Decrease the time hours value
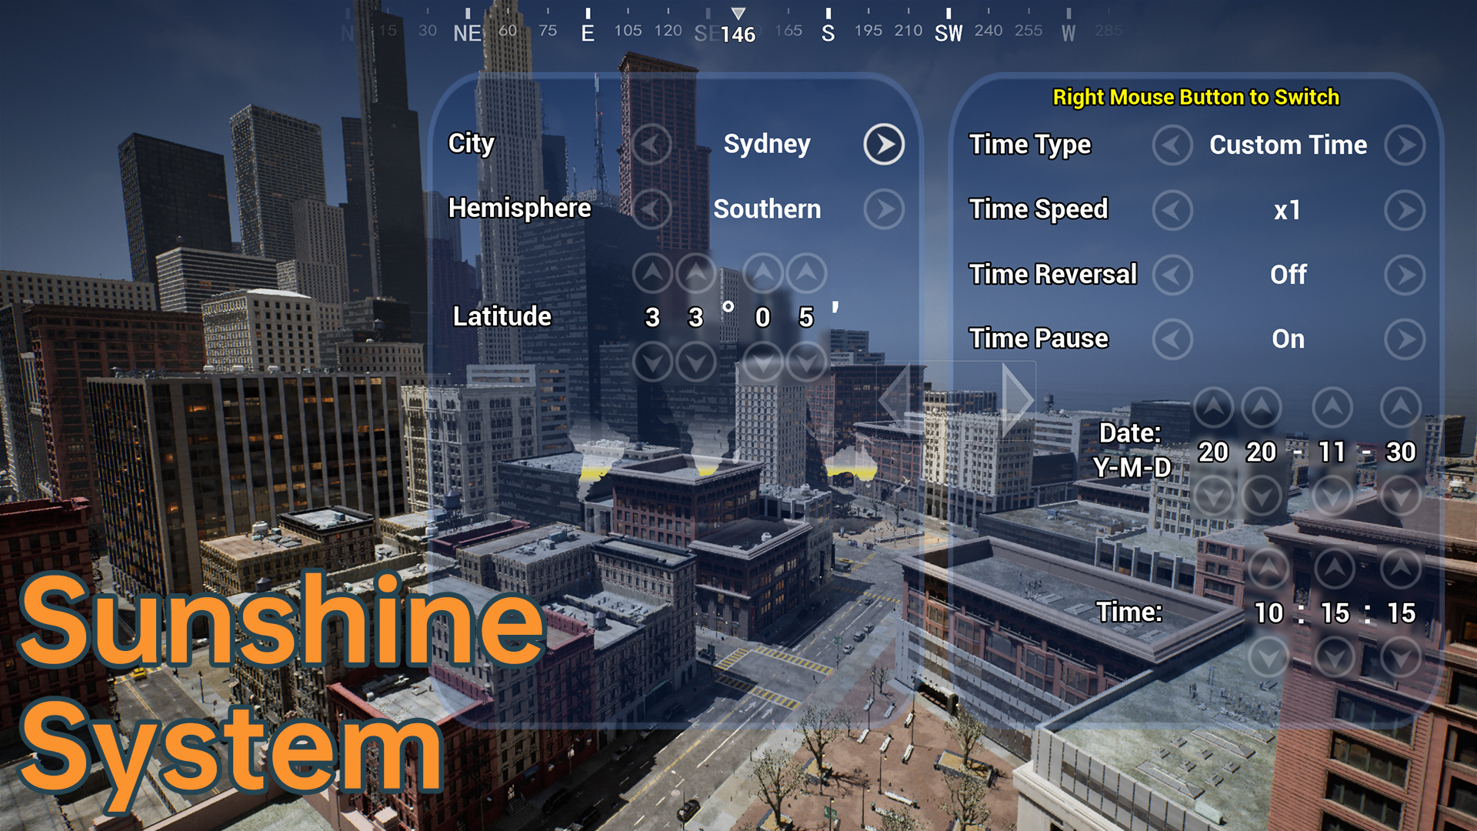This screenshot has width=1477, height=831. point(1269,657)
